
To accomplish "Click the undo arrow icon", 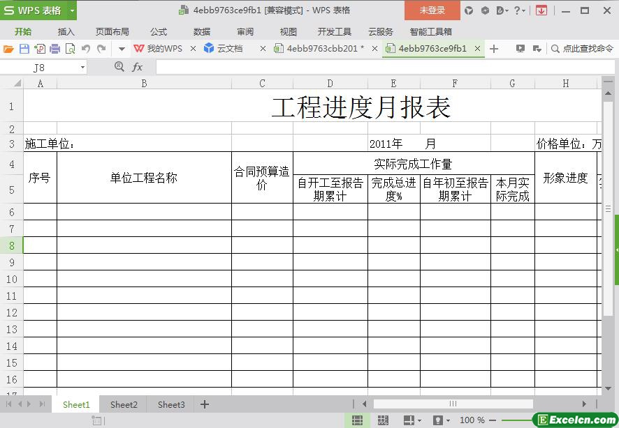I will (x=86, y=49).
